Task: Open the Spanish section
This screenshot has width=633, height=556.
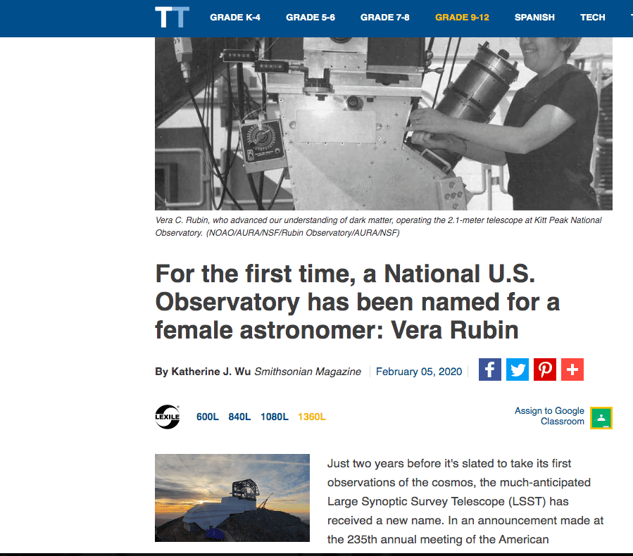Action: click(x=534, y=18)
